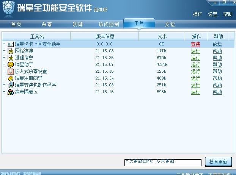The width and height of the screenshot is (236, 175).
Task: Open the 访问控制 tab
Action: tap(109, 24)
